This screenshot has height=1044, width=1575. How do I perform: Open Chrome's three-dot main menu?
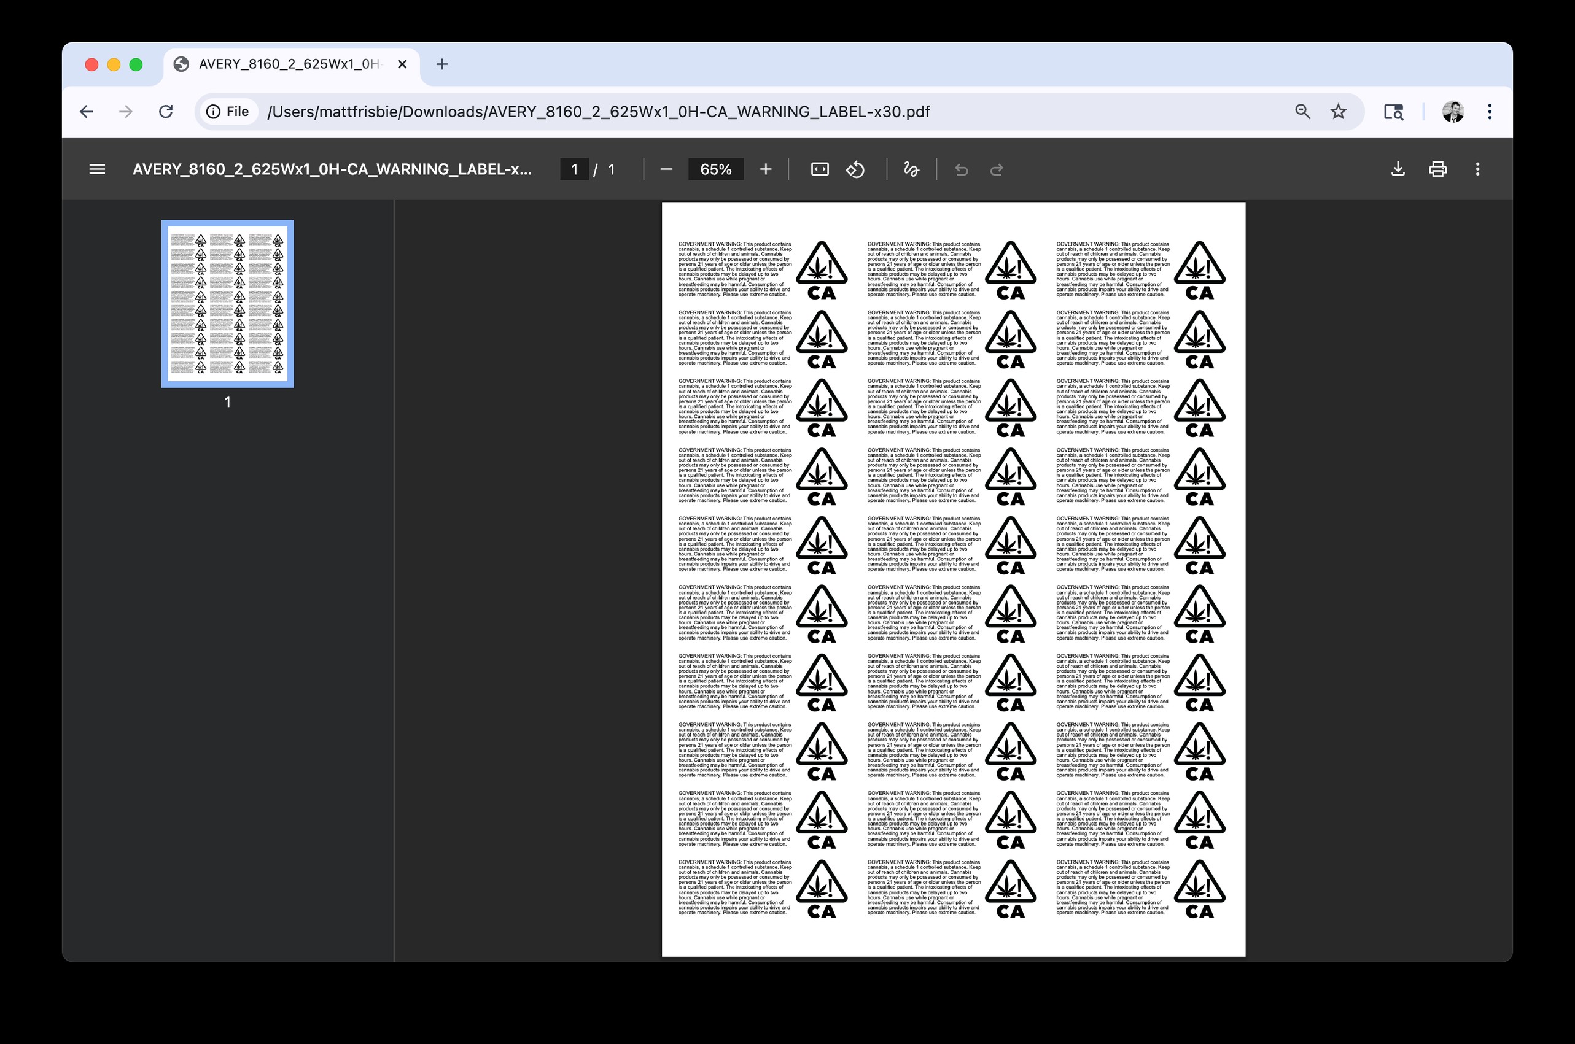[1489, 111]
